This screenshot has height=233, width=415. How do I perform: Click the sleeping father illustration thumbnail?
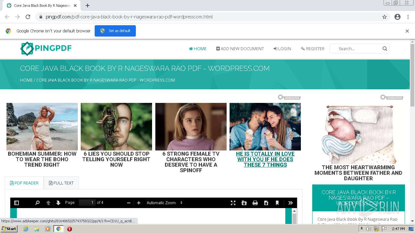point(358,134)
